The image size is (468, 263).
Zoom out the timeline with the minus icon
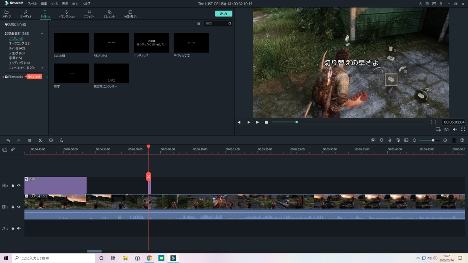pos(415,140)
